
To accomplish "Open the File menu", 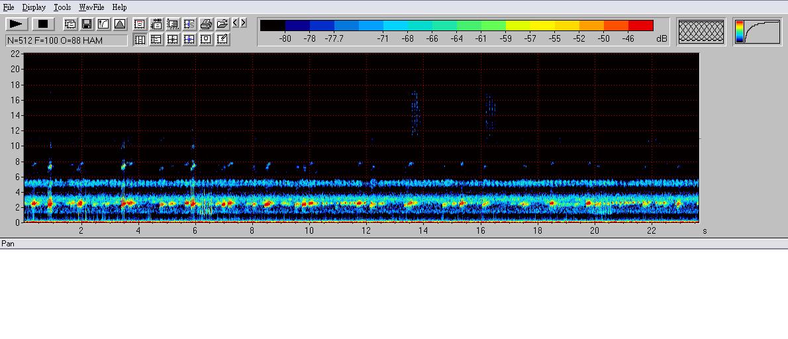I will tap(9, 7).
